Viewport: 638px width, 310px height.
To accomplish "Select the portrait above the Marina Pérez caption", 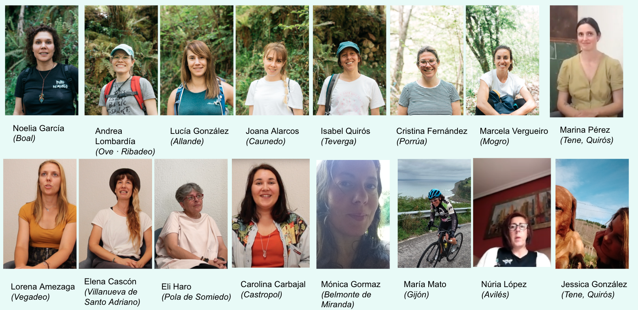I will [586, 61].
